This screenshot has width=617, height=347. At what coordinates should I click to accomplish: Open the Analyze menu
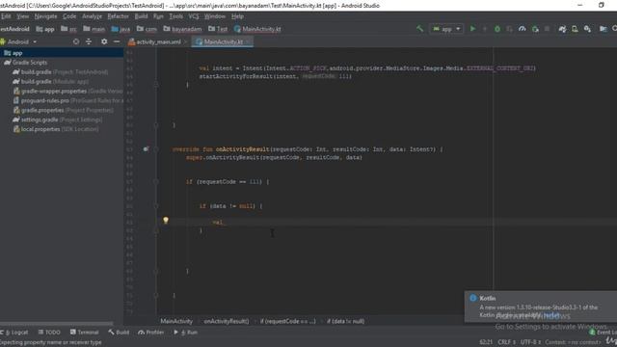point(92,16)
